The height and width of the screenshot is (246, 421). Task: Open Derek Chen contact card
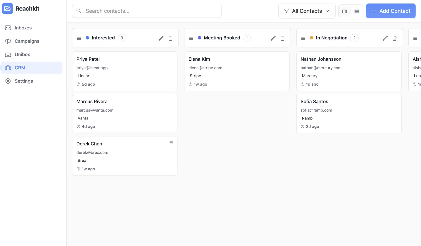(125, 156)
